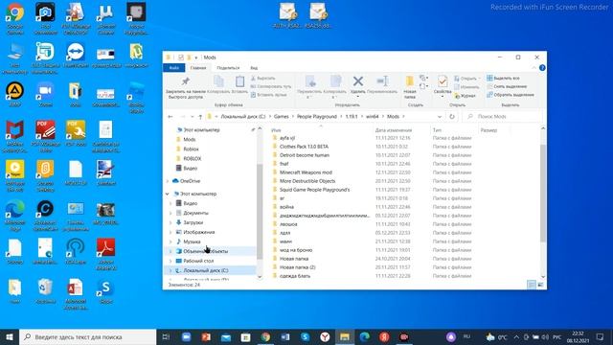Click People Playground in breadcrumb path

tap(317, 117)
